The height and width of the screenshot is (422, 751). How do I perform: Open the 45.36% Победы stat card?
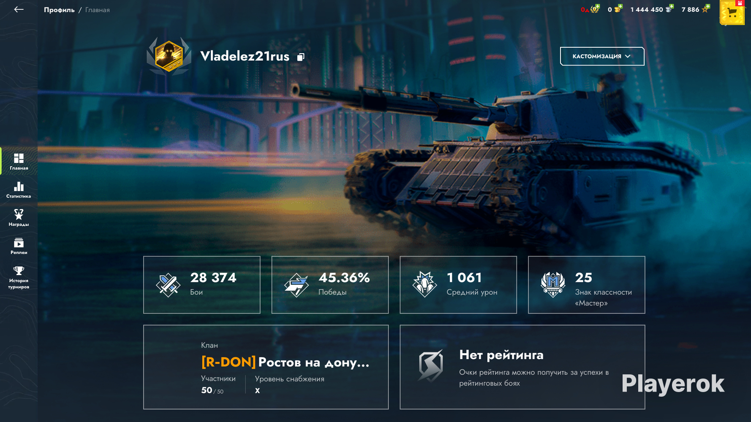(330, 285)
